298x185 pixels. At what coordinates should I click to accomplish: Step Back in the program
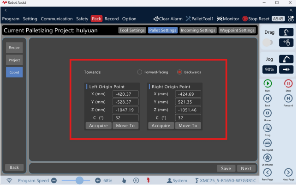[x=268, y=99]
